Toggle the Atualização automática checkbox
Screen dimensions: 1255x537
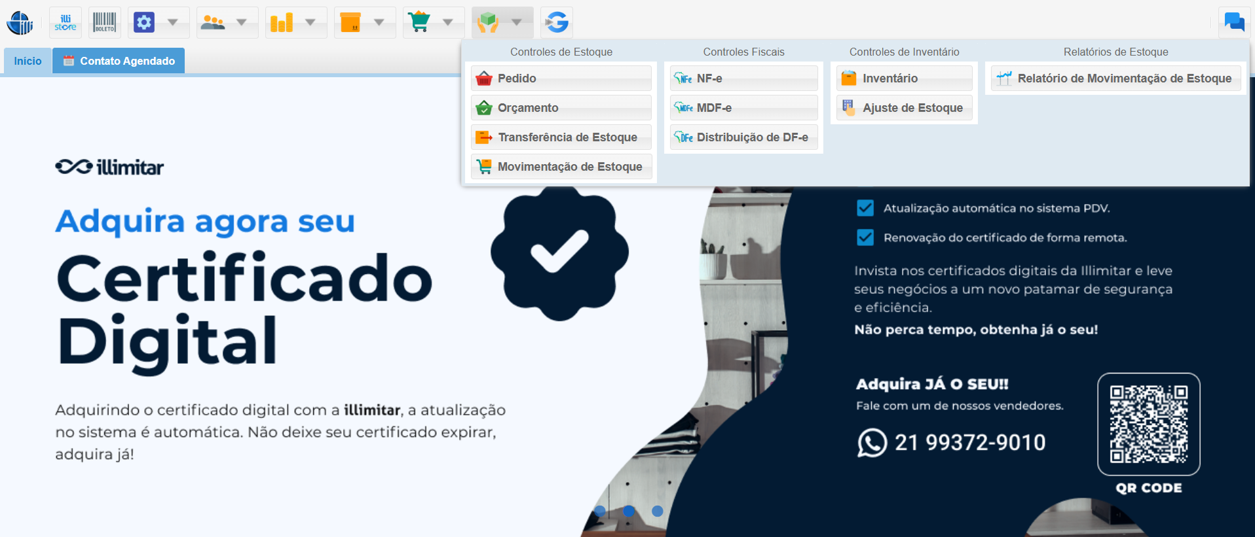865,208
